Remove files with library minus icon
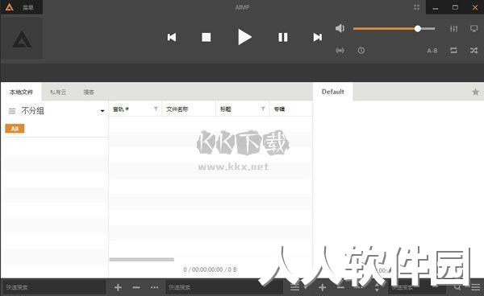 (x=136, y=287)
